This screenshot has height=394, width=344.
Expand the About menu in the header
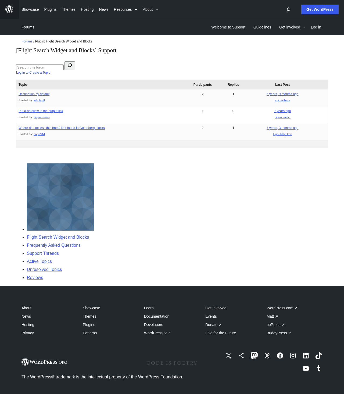(150, 9)
